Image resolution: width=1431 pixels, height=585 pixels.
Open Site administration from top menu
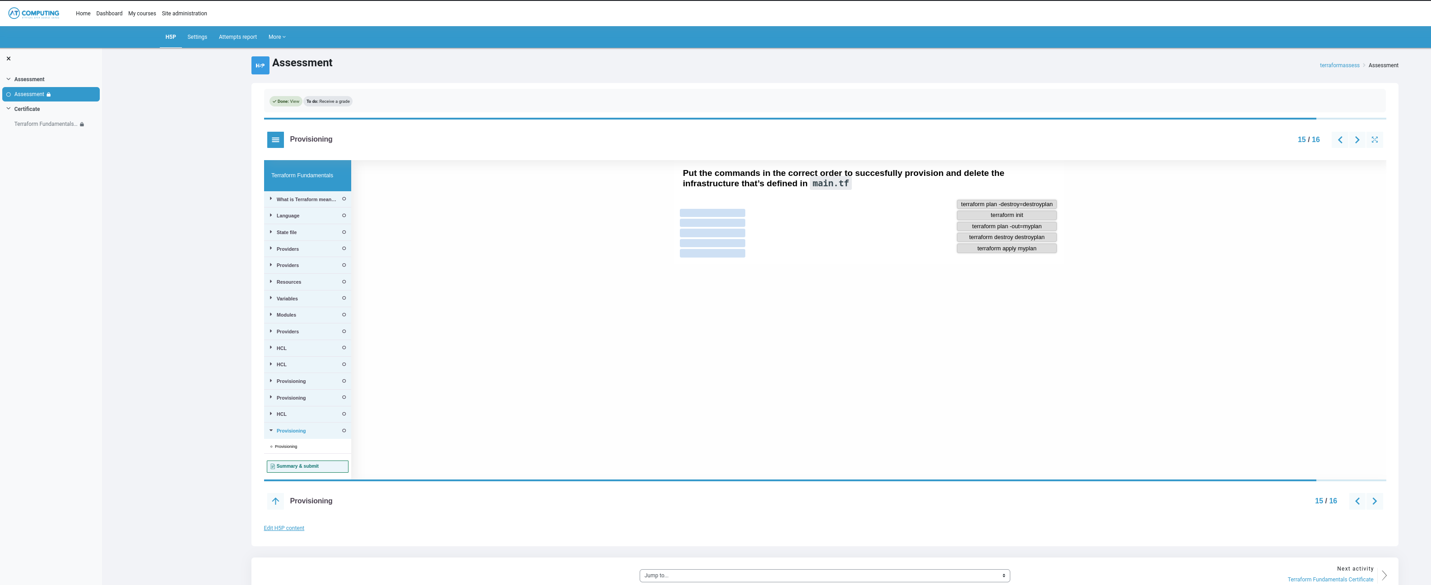(x=184, y=14)
